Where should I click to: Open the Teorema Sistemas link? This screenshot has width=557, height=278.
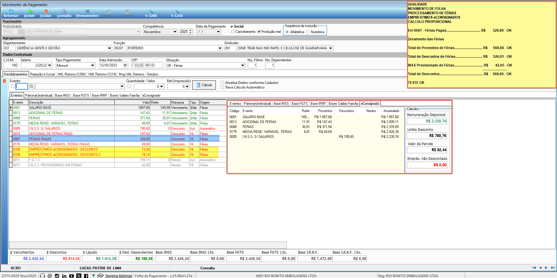coord(118,276)
